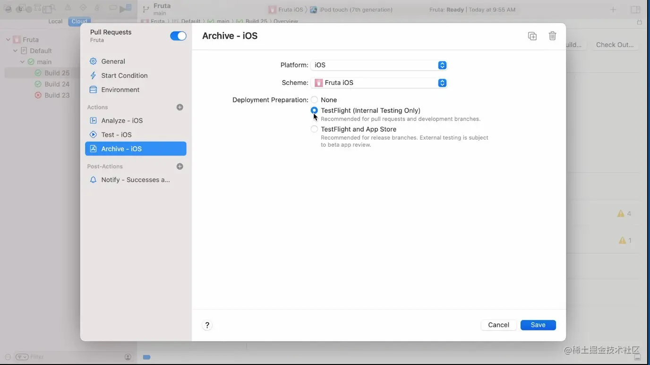Open the Scheme dropdown
Viewport: 650px width, 365px height.
click(x=379, y=83)
